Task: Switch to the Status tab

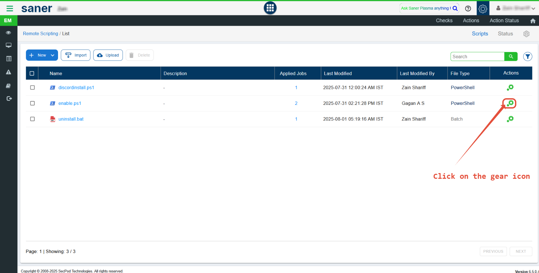Action: [x=505, y=34]
